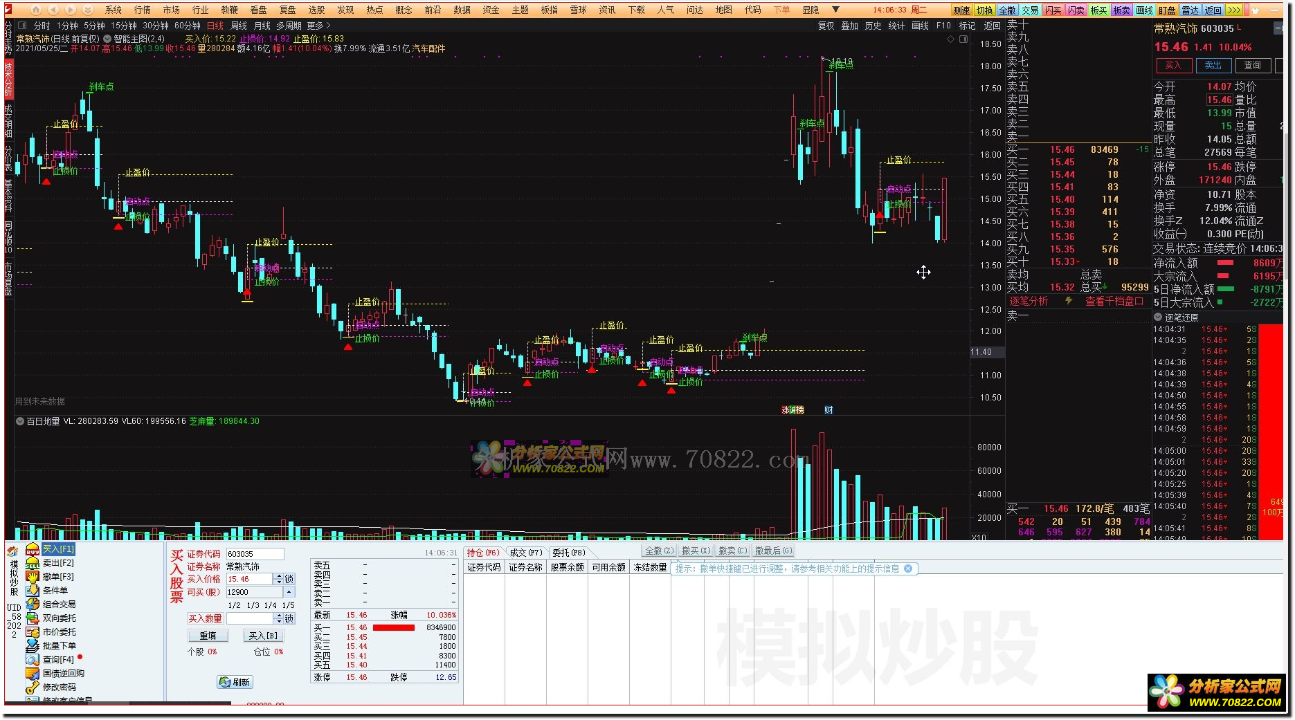Image resolution: width=1295 pixels, height=720 pixels.
Task: Click the 全撤(Z) button
Action: pos(659,551)
